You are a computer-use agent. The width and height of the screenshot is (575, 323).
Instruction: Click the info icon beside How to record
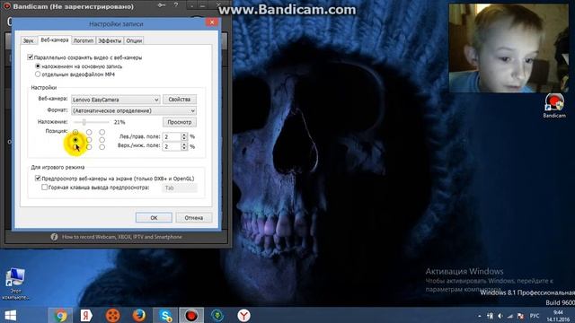click(x=54, y=237)
